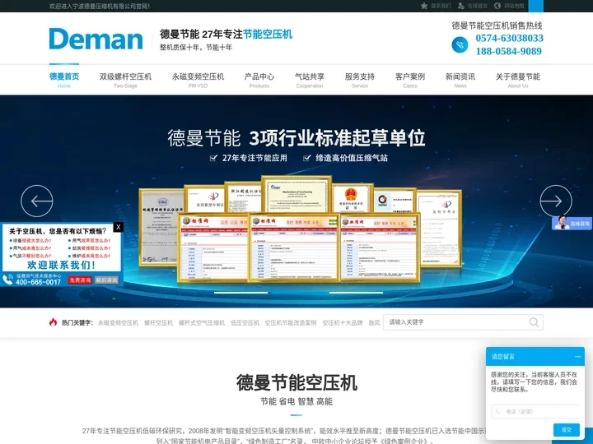Click hot keyword 空压机十大品牌
593x444 pixels.
(343, 323)
